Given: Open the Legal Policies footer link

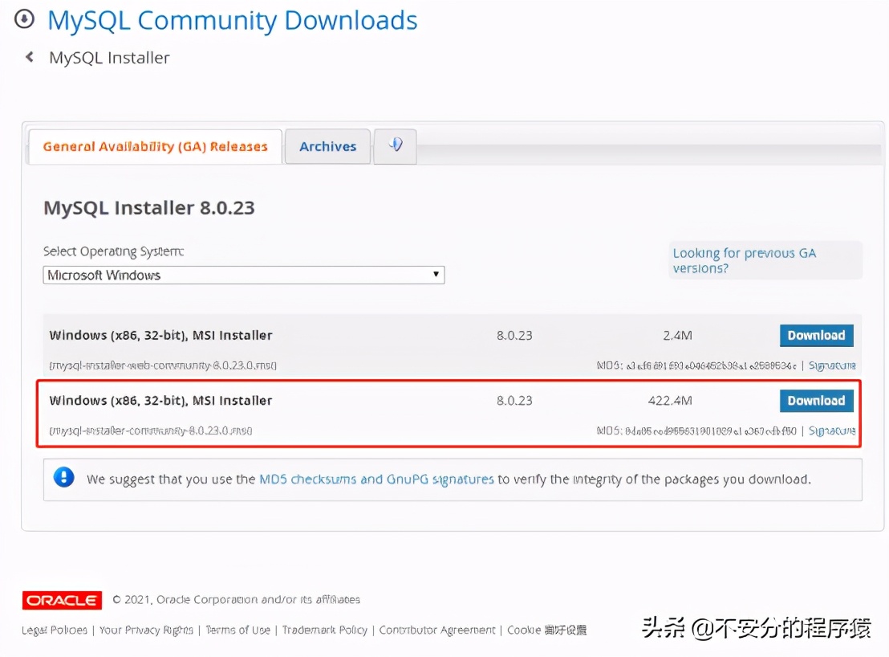Looking at the screenshot, I should [x=55, y=630].
